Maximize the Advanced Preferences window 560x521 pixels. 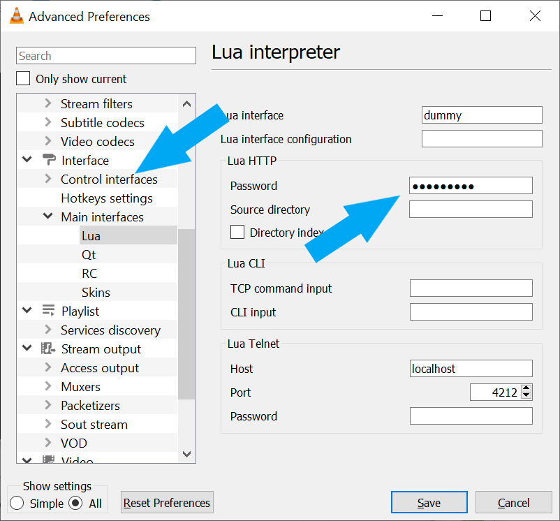[485, 16]
